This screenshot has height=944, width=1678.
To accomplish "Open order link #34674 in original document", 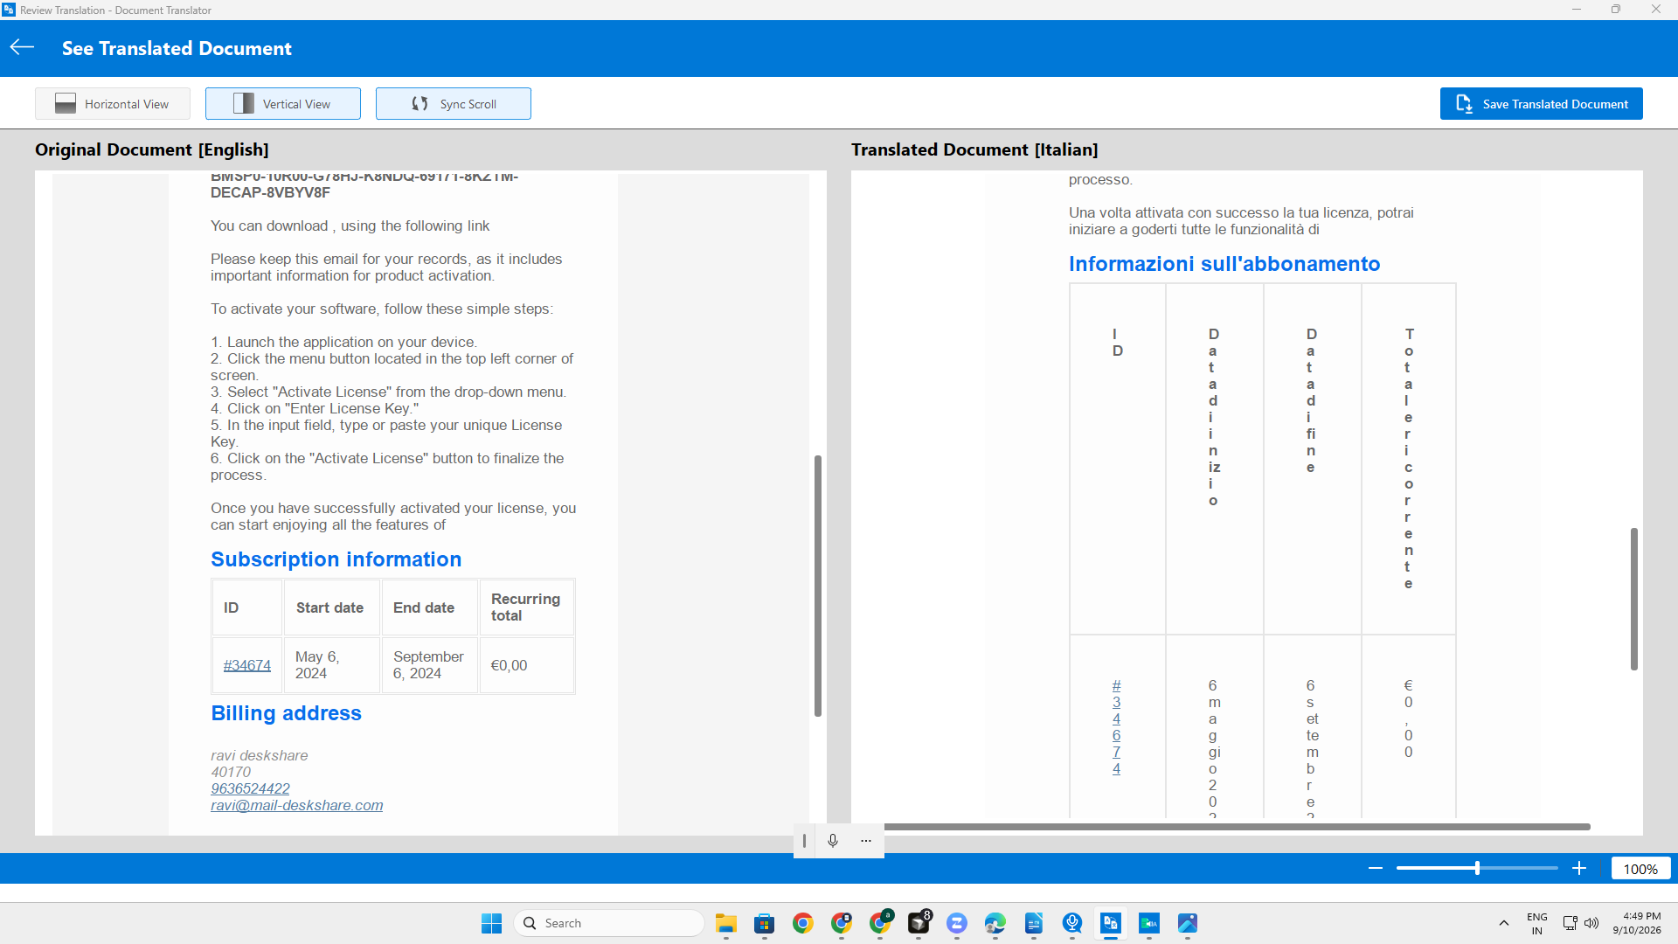I will point(247,665).
